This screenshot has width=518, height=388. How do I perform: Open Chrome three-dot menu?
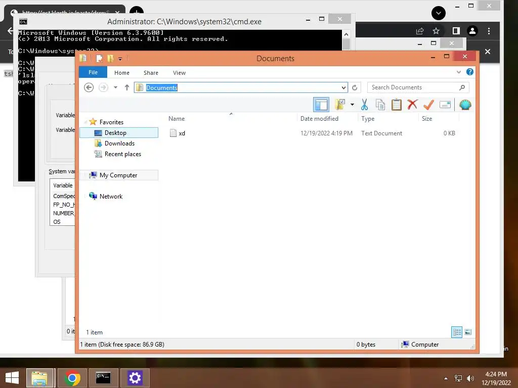(489, 31)
